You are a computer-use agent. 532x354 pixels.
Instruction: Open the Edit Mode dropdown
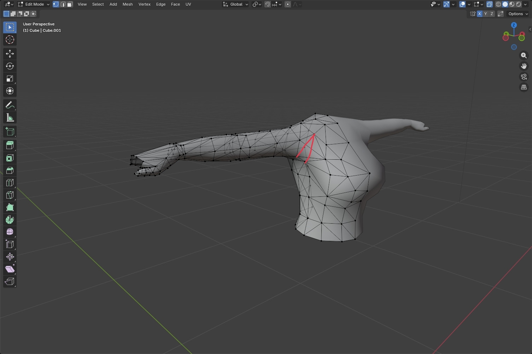[x=34, y=4]
